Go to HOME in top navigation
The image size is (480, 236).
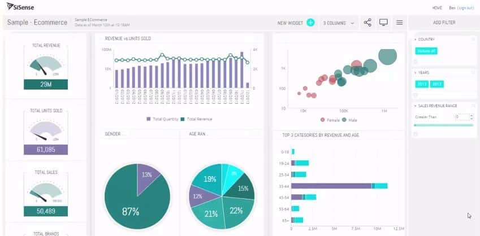click(436, 8)
